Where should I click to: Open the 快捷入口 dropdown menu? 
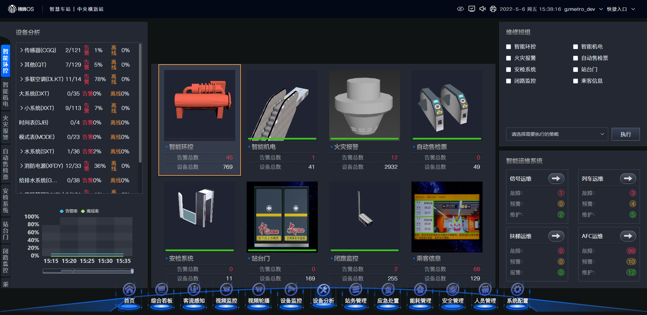(621, 9)
